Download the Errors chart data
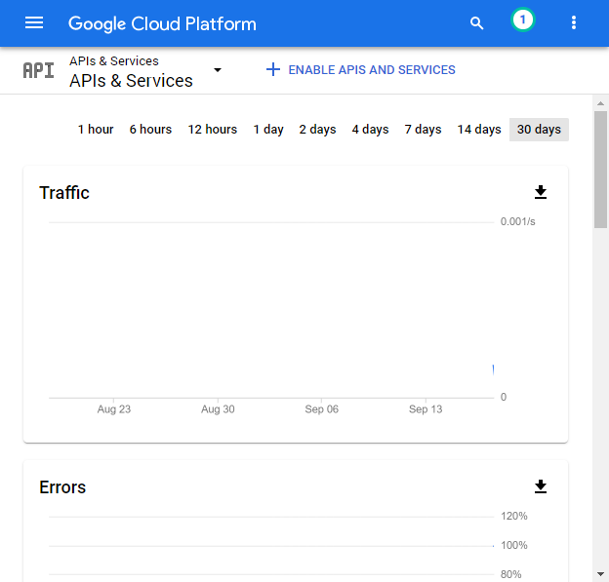The height and width of the screenshot is (582, 609). (541, 486)
